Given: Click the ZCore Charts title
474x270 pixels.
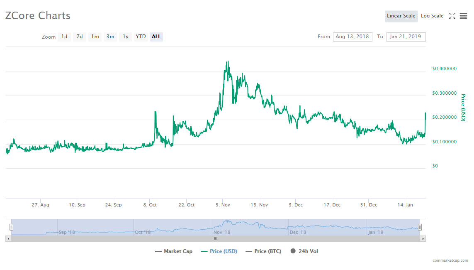Looking at the screenshot, I should point(38,16).
